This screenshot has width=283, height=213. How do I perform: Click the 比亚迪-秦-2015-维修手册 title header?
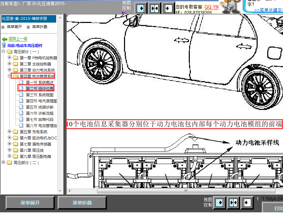click(29, 18)
